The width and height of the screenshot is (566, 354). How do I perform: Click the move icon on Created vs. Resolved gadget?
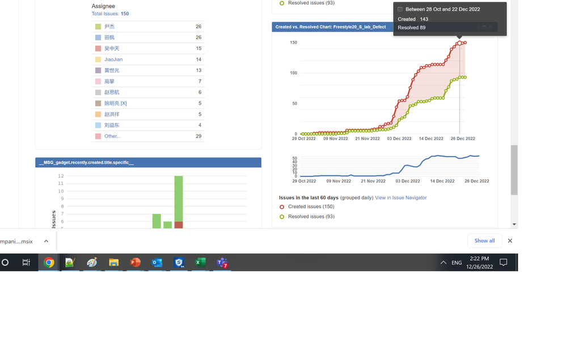478,27
